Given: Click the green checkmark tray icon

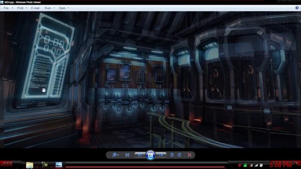Looking at the screenshot, I should click(245, 165).
